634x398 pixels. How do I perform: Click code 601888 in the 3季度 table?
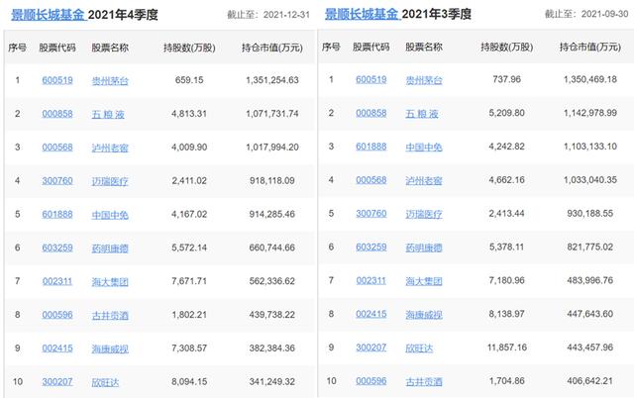[x=371, y=147]
